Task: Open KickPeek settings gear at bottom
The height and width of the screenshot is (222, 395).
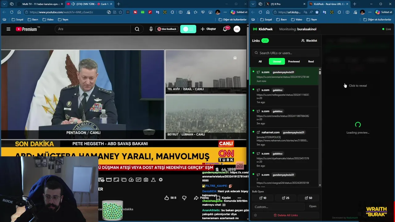Action: pyautogui.click(x=255, y=215)
